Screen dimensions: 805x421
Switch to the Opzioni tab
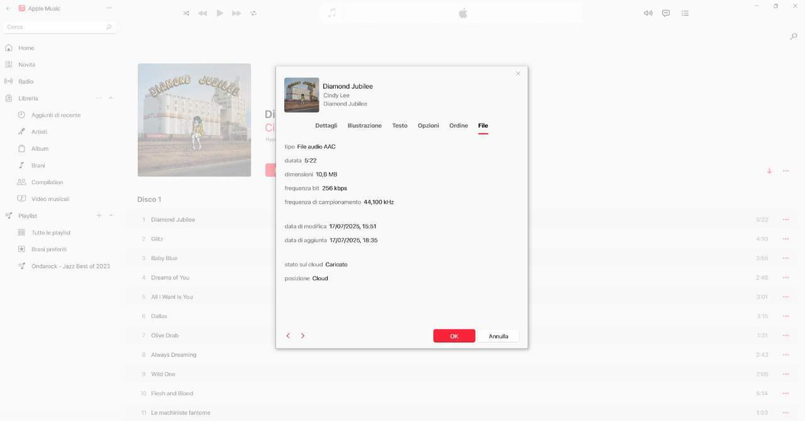click(428, 126)
